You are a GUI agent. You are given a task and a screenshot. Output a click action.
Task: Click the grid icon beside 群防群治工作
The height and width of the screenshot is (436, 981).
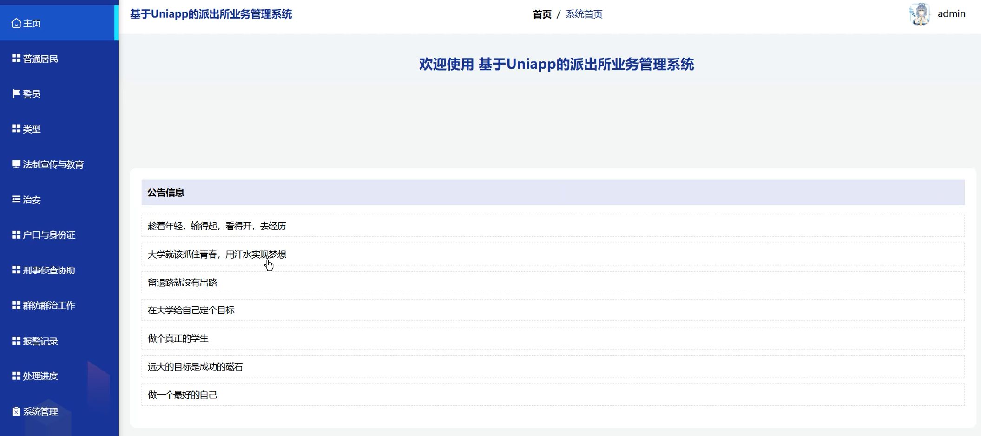16,306
